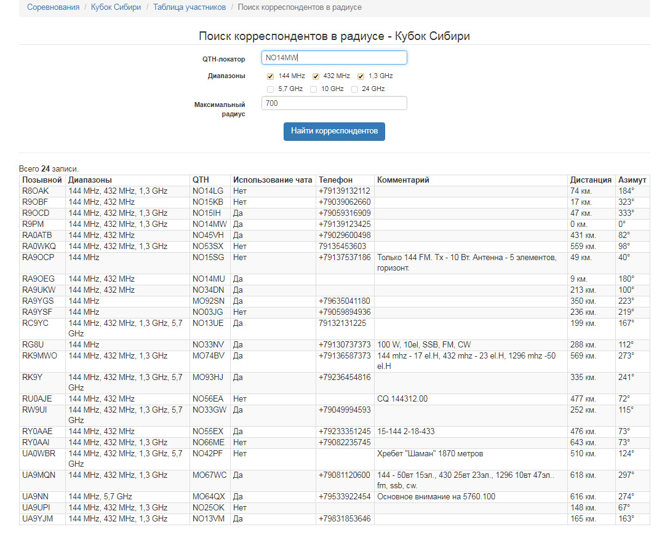Open Таблица участников breadcrumb link

(189, 7)
